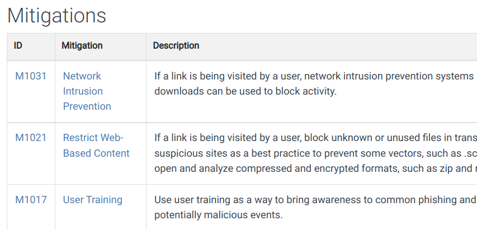Open the User Training mitigation link
This screenshot has height=230, width=477.
[x=92, y=200]
